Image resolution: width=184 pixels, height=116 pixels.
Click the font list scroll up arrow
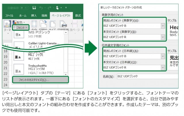66,32
